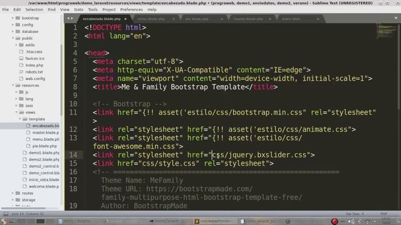Close the menu.blade.php tab
Image resolution: width=401 pixels, height=225 pixels.
coord(174,19)
